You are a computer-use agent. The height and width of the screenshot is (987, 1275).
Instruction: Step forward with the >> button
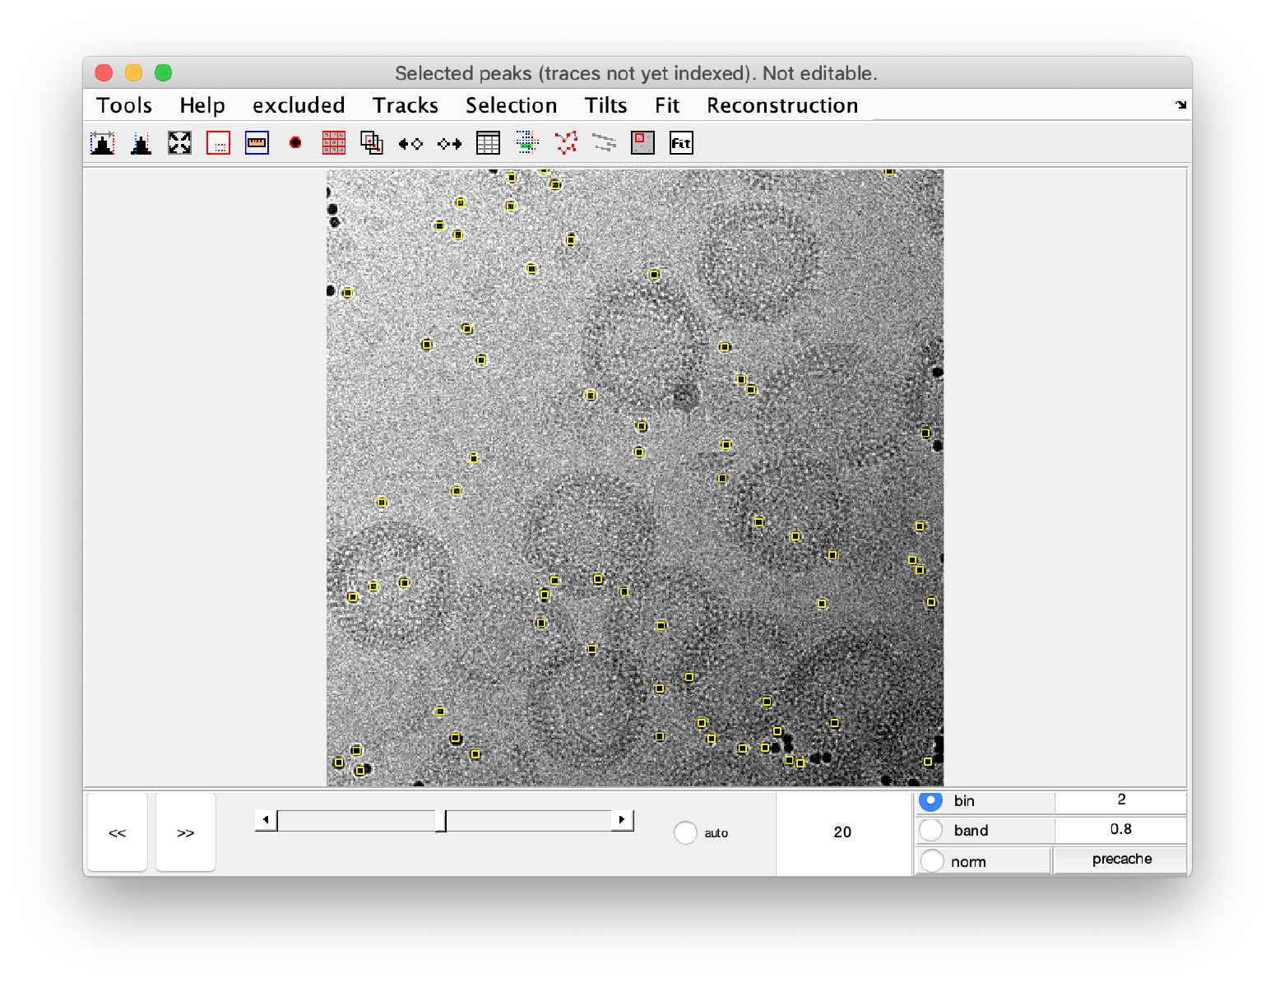185,832
